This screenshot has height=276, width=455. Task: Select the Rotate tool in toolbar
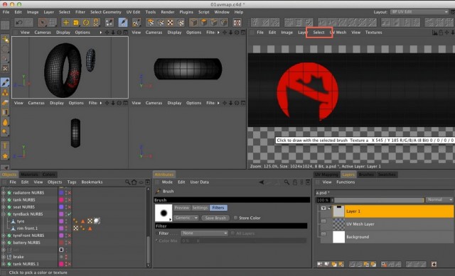click(x=86, y=22)
